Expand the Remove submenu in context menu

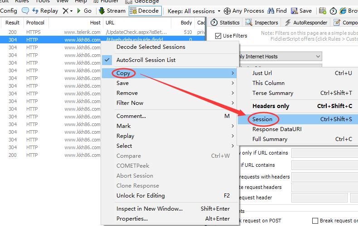coord(170,93)
